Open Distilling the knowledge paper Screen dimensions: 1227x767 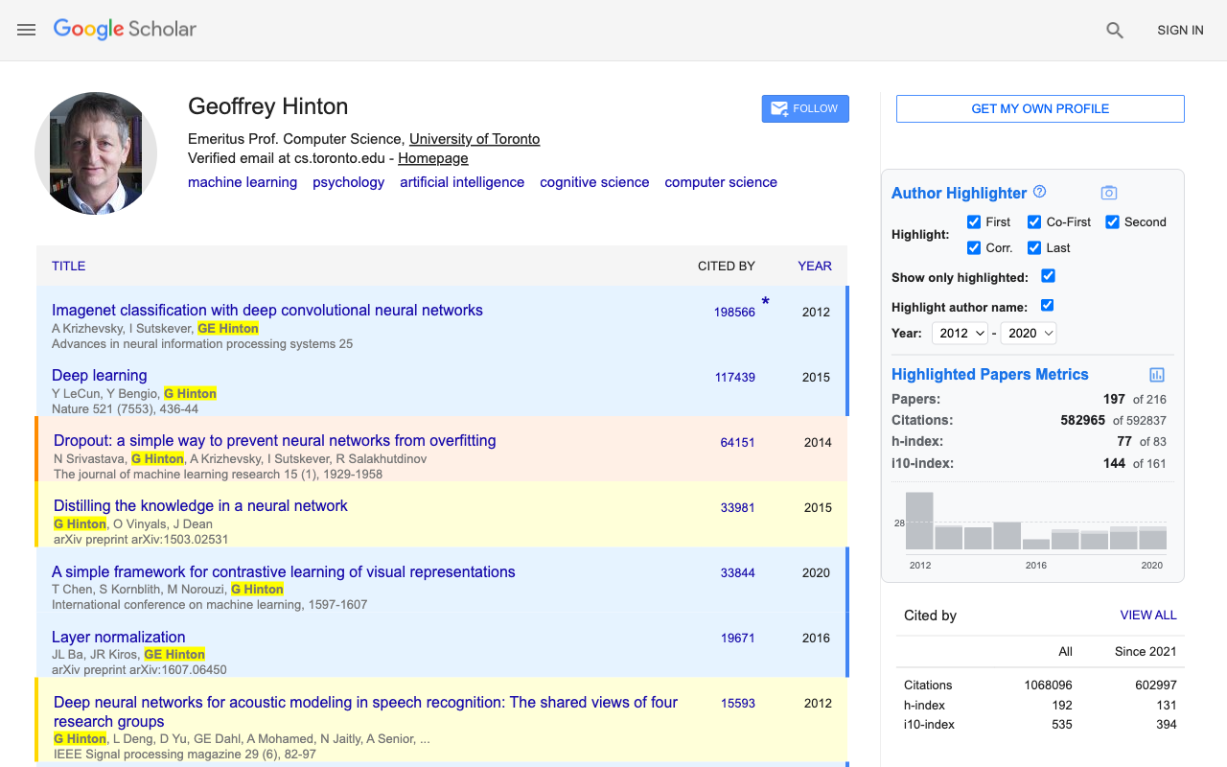pos(200,505)
